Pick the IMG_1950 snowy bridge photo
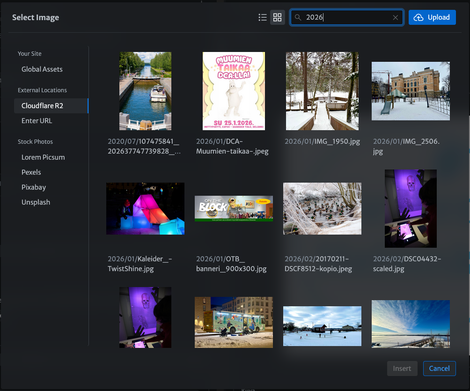The width and height of the screenshot is (470, 391). [322, 91]
